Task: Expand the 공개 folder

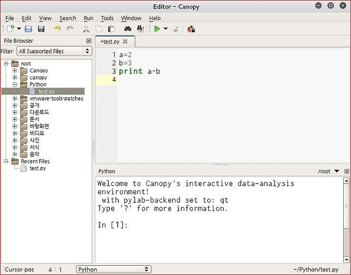Action: [x=15, y=105]
